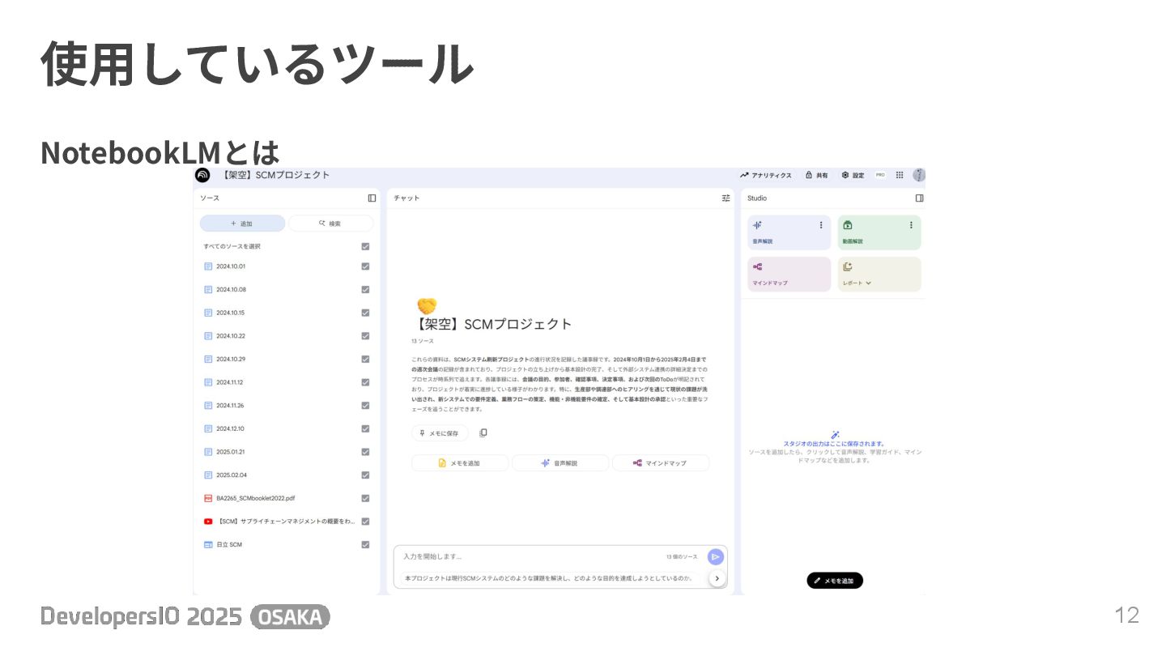
Task: Copy the summary with the copy icon
Action: (x=483, y=433)
